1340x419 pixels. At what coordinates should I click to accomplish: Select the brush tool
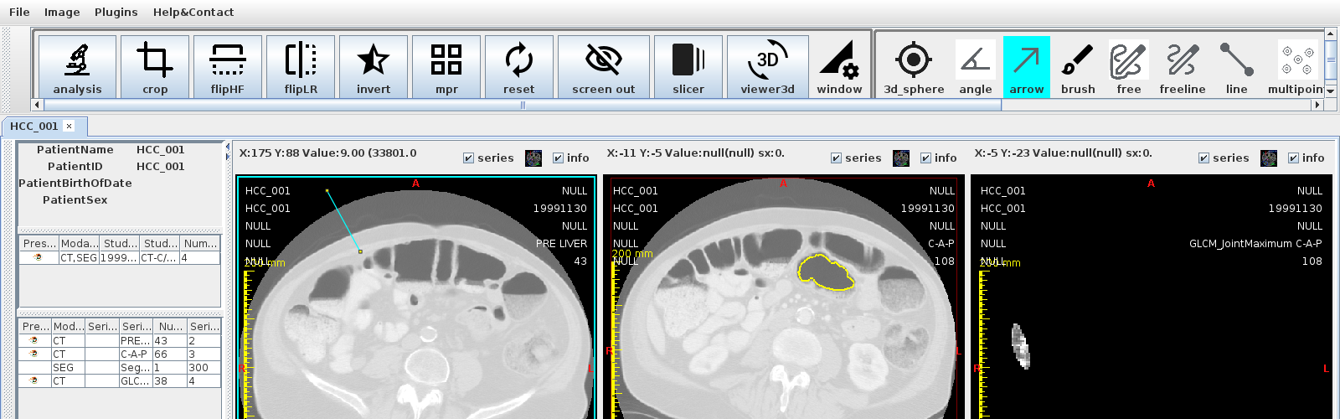point(1078,67)
